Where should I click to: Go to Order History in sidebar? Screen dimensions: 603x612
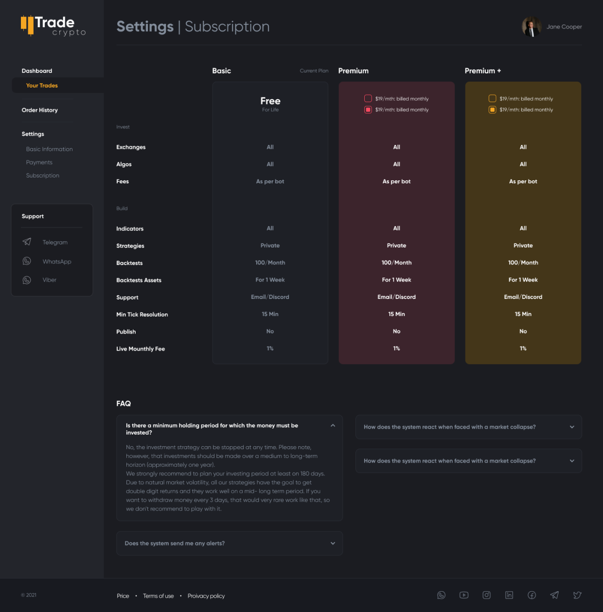[40, 110]
